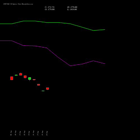Click the green upper indicator line

coord(52,22)
